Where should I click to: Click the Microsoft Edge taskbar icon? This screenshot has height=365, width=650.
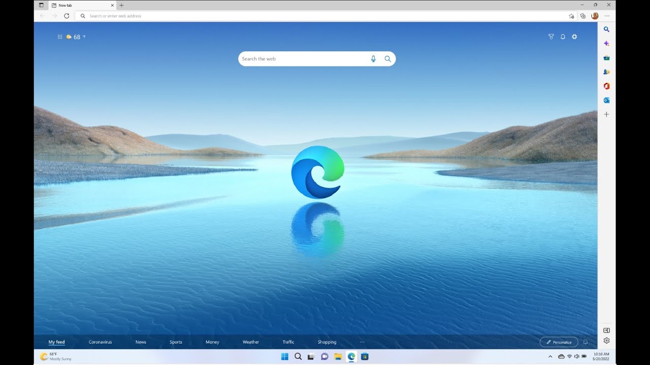tap(351, 356)
